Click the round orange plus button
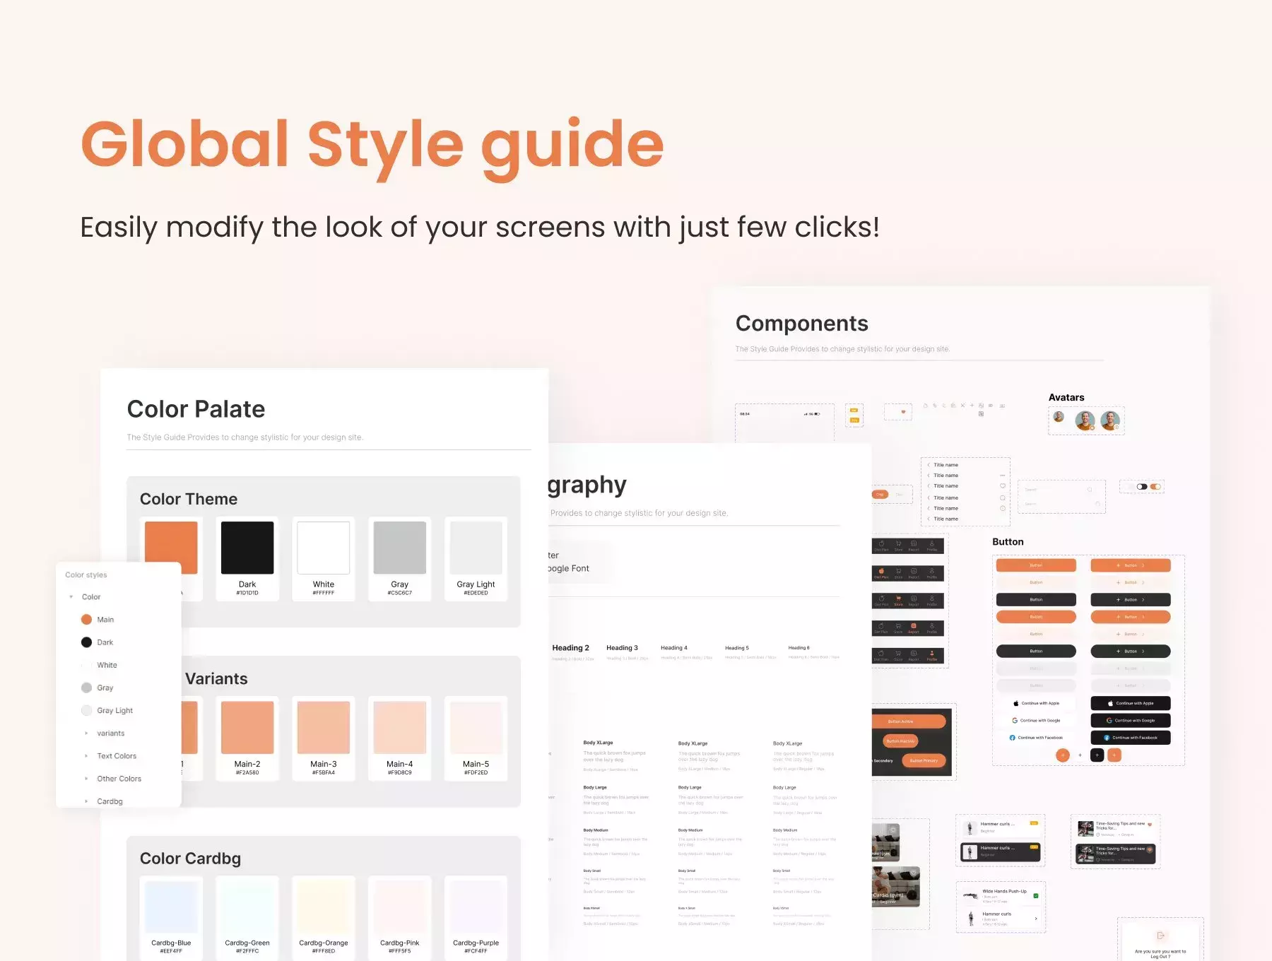Viewport: 1272px width, 961px height. pos(1063,755)
